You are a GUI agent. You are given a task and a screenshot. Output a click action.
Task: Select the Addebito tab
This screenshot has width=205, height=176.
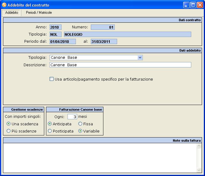tap(12, 13)
